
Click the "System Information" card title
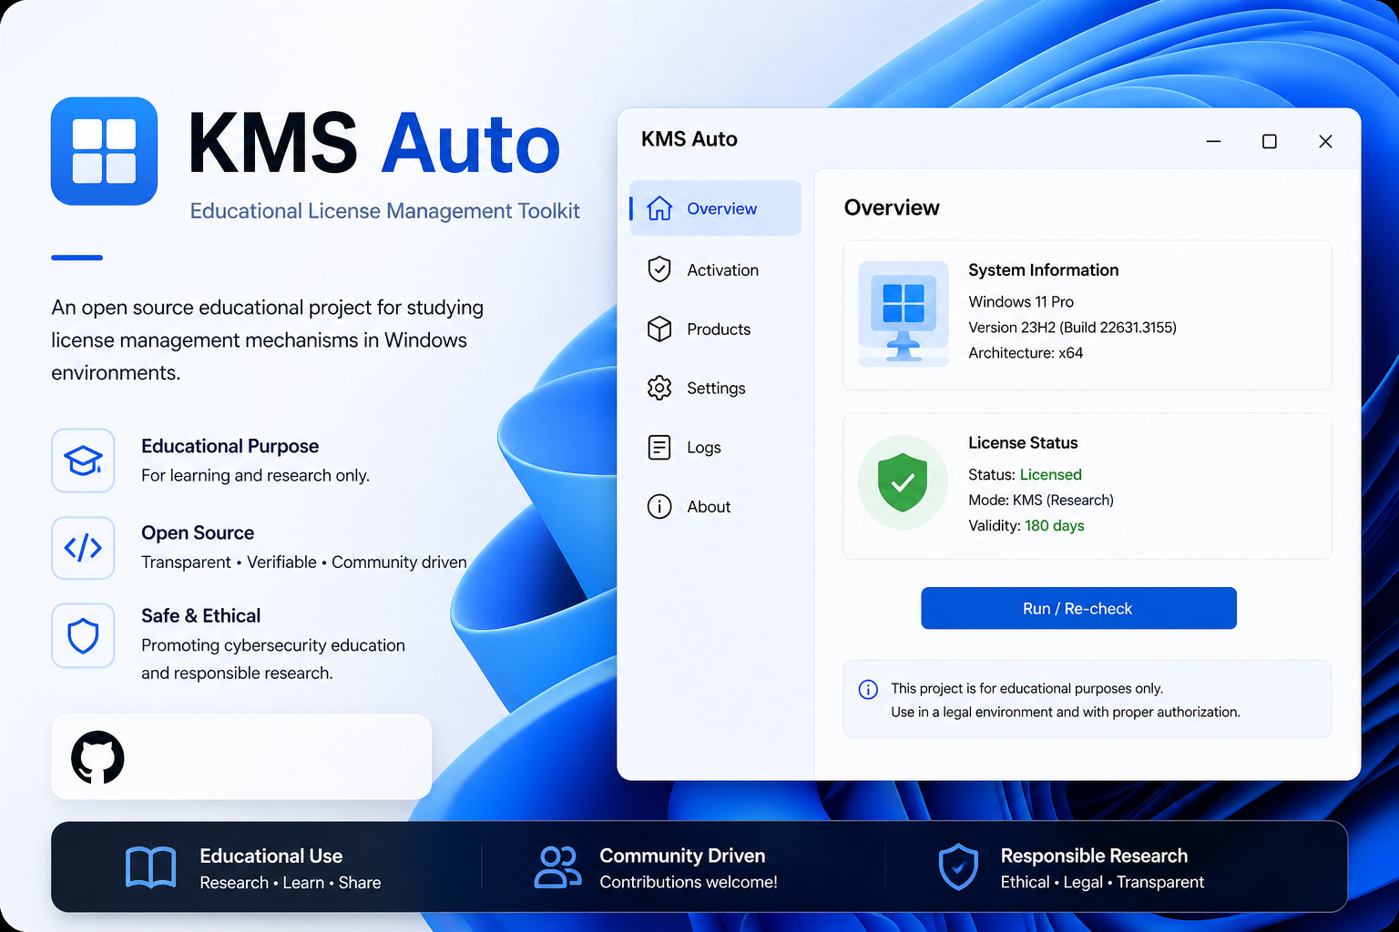pos(1043,269)
